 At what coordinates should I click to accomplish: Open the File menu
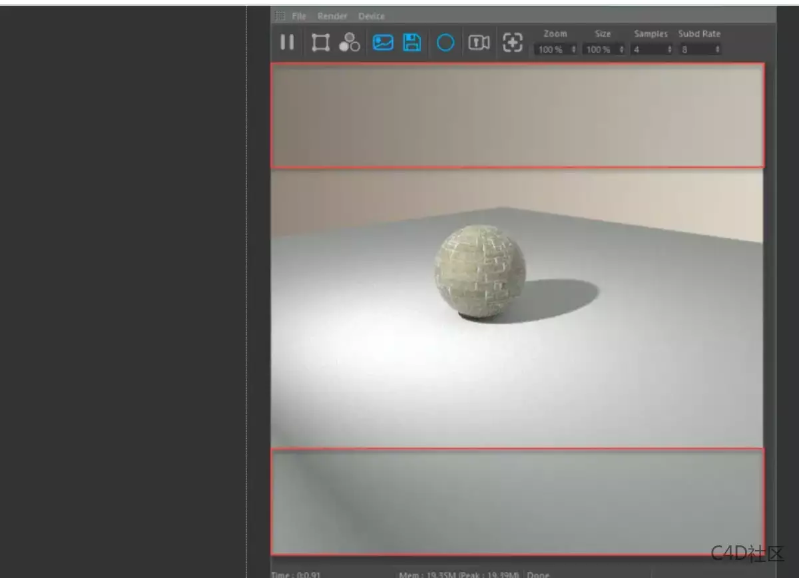pos(298,15)
